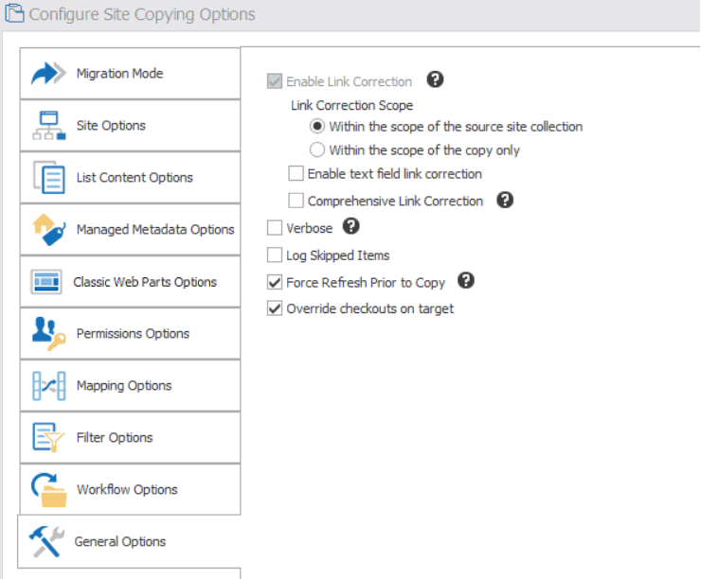The height and width of the screenshot is (579, 701).
Task: Check the Log Skipped Items option
Action: (275, 255)
